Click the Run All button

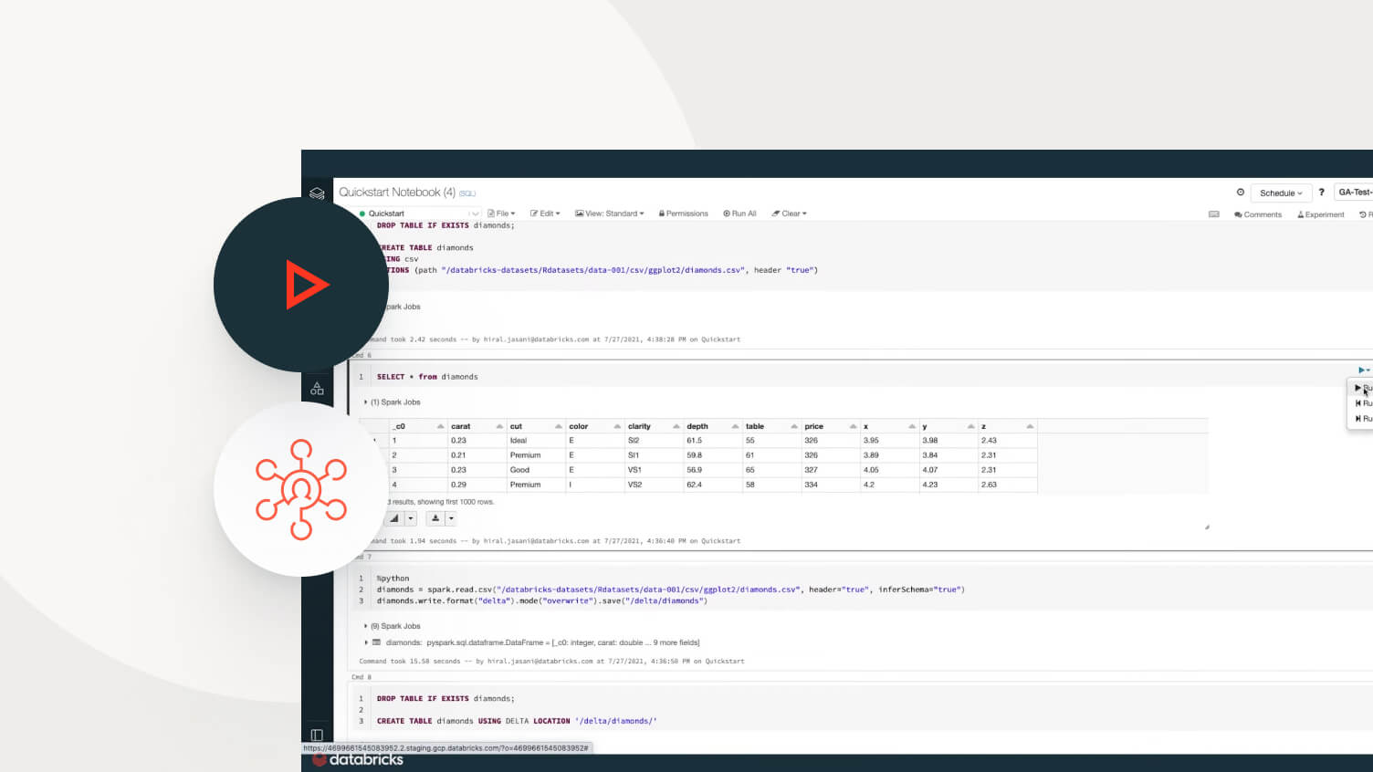pyautogui.click(x=739, y=214)
